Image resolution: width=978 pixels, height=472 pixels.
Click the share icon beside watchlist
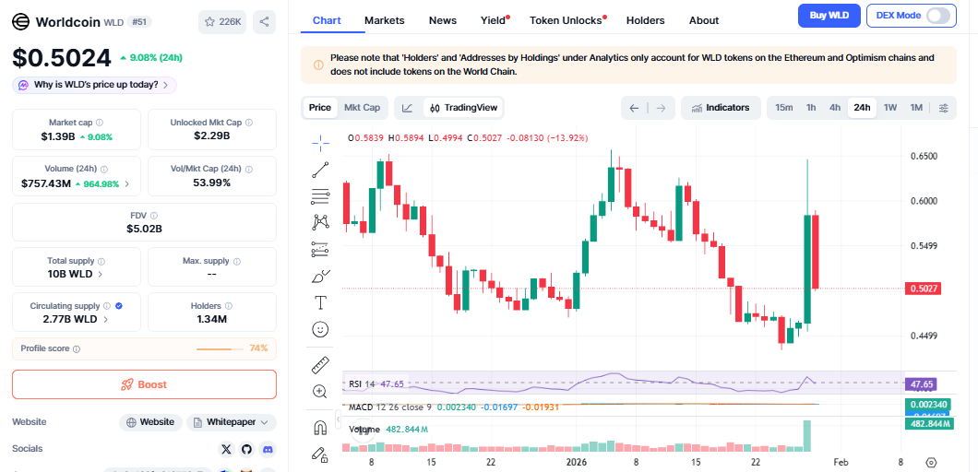pyautogui.click(x=264, y=22)
